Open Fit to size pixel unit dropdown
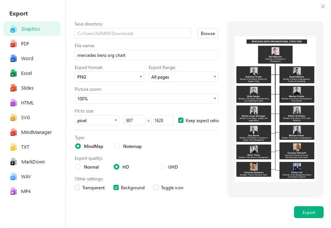331x228 pixels. tap(97, 120)
